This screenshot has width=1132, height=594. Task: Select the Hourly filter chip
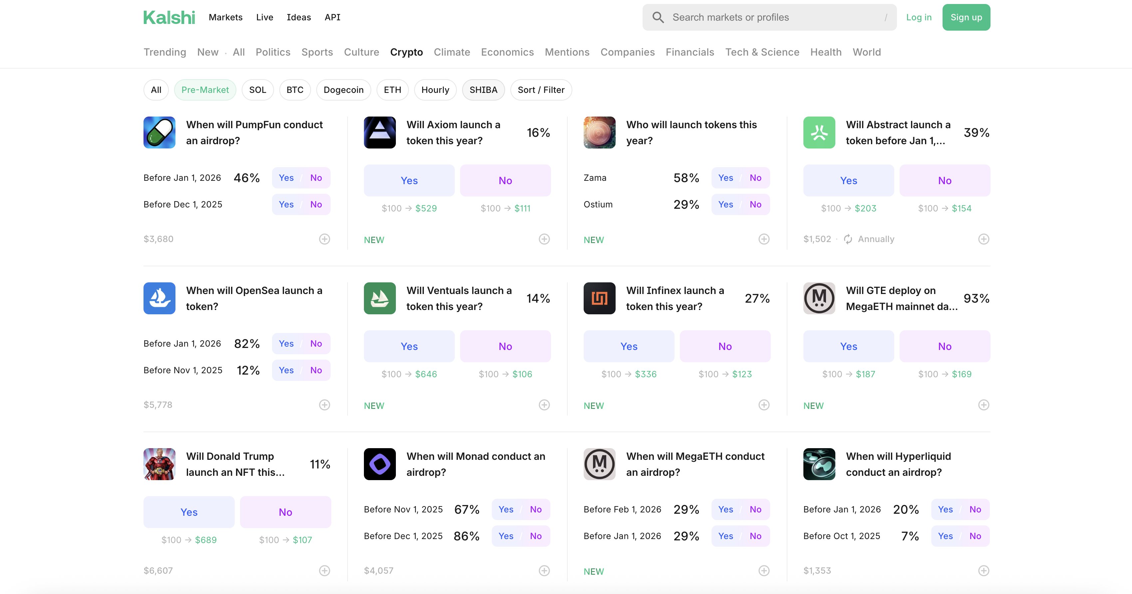pyautogui.click(x=434, y=90)
